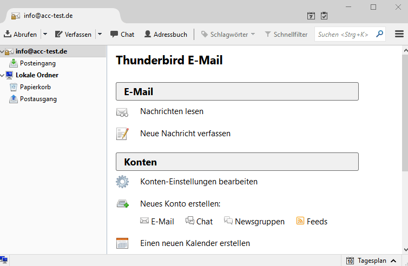Open the Tagesplan today pane

372,261
